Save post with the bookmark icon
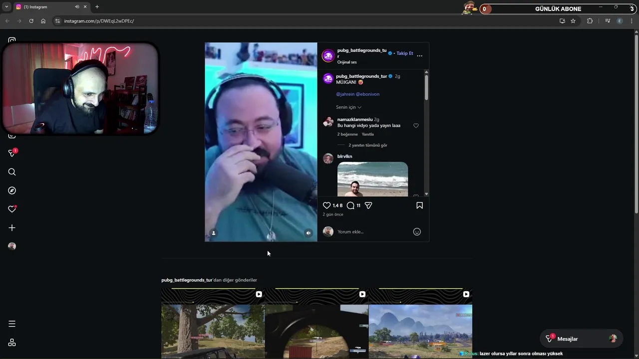 (419, 205)
